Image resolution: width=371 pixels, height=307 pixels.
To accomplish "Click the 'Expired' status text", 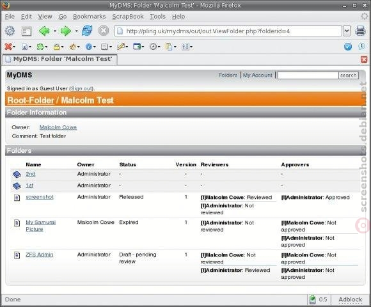I will coord(129,223).
